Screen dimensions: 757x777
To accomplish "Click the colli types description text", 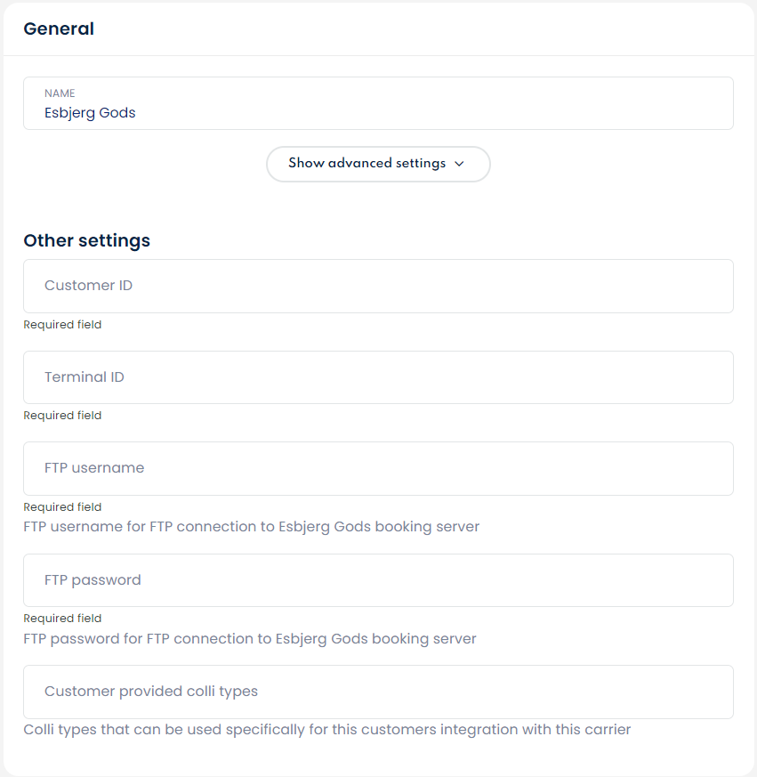I will 326,730.
